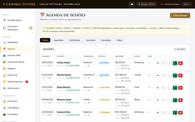Click the 16 Sessões count badge
The height and width of the screenshot is (122, 195).
point(180,49)
